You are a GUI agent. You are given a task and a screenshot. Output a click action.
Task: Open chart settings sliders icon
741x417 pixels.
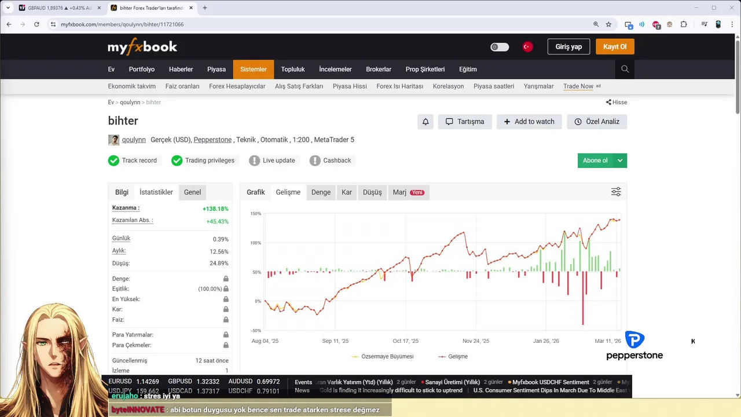(616, 192)
